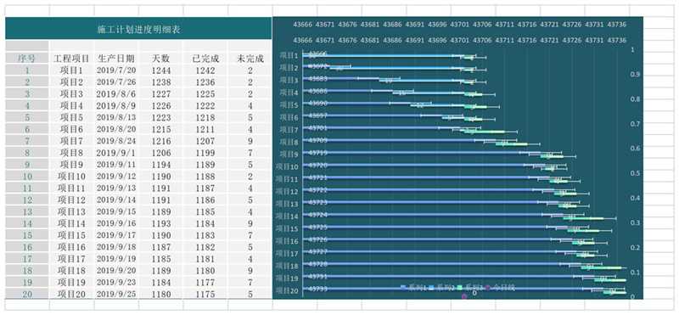Click the 生产日期 header cell
This screenshot has height=315, width=679.
coord(116,59)
